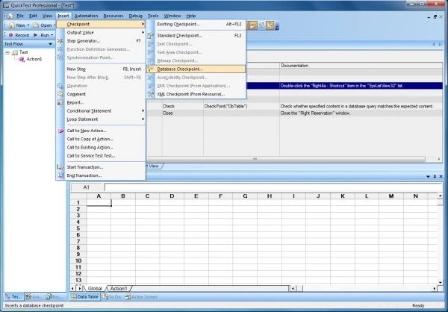Click the CheckPoint("DbTable") value cell
The height and width of the screenshot is (312, 448).
pos(241,106)
